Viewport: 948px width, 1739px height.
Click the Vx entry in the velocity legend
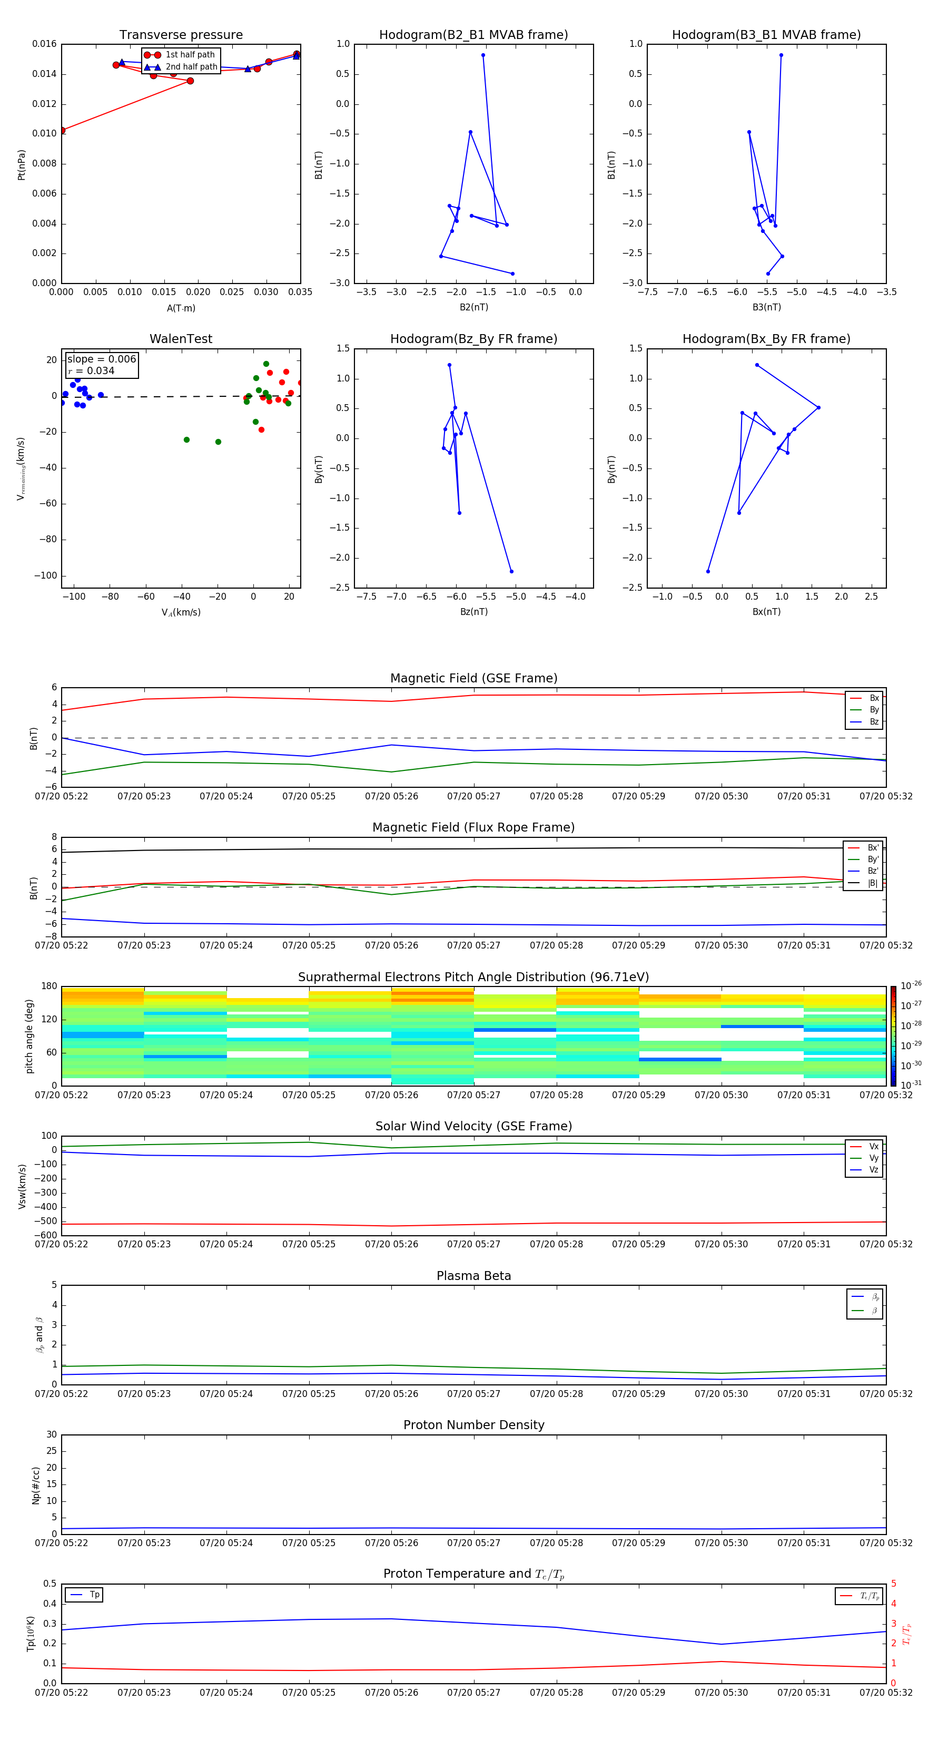coord(864,1147)
